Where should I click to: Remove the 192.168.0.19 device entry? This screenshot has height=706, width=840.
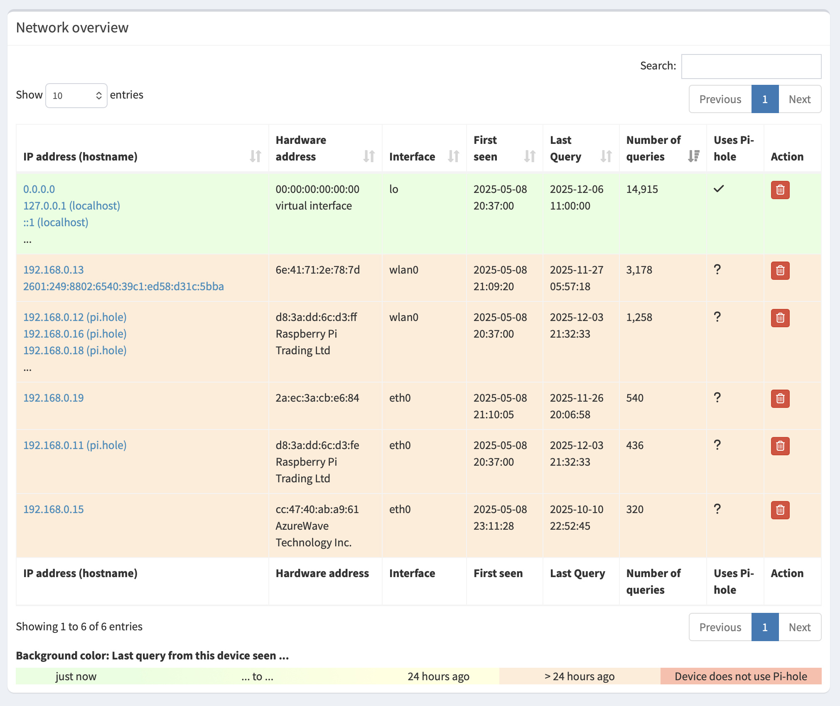point(780,399)
